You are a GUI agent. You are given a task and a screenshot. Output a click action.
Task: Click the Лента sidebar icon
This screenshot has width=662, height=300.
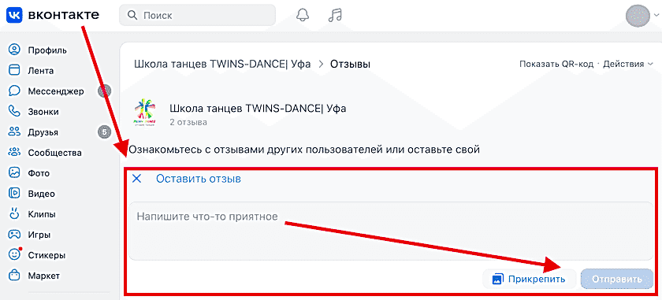click(14, 70)
